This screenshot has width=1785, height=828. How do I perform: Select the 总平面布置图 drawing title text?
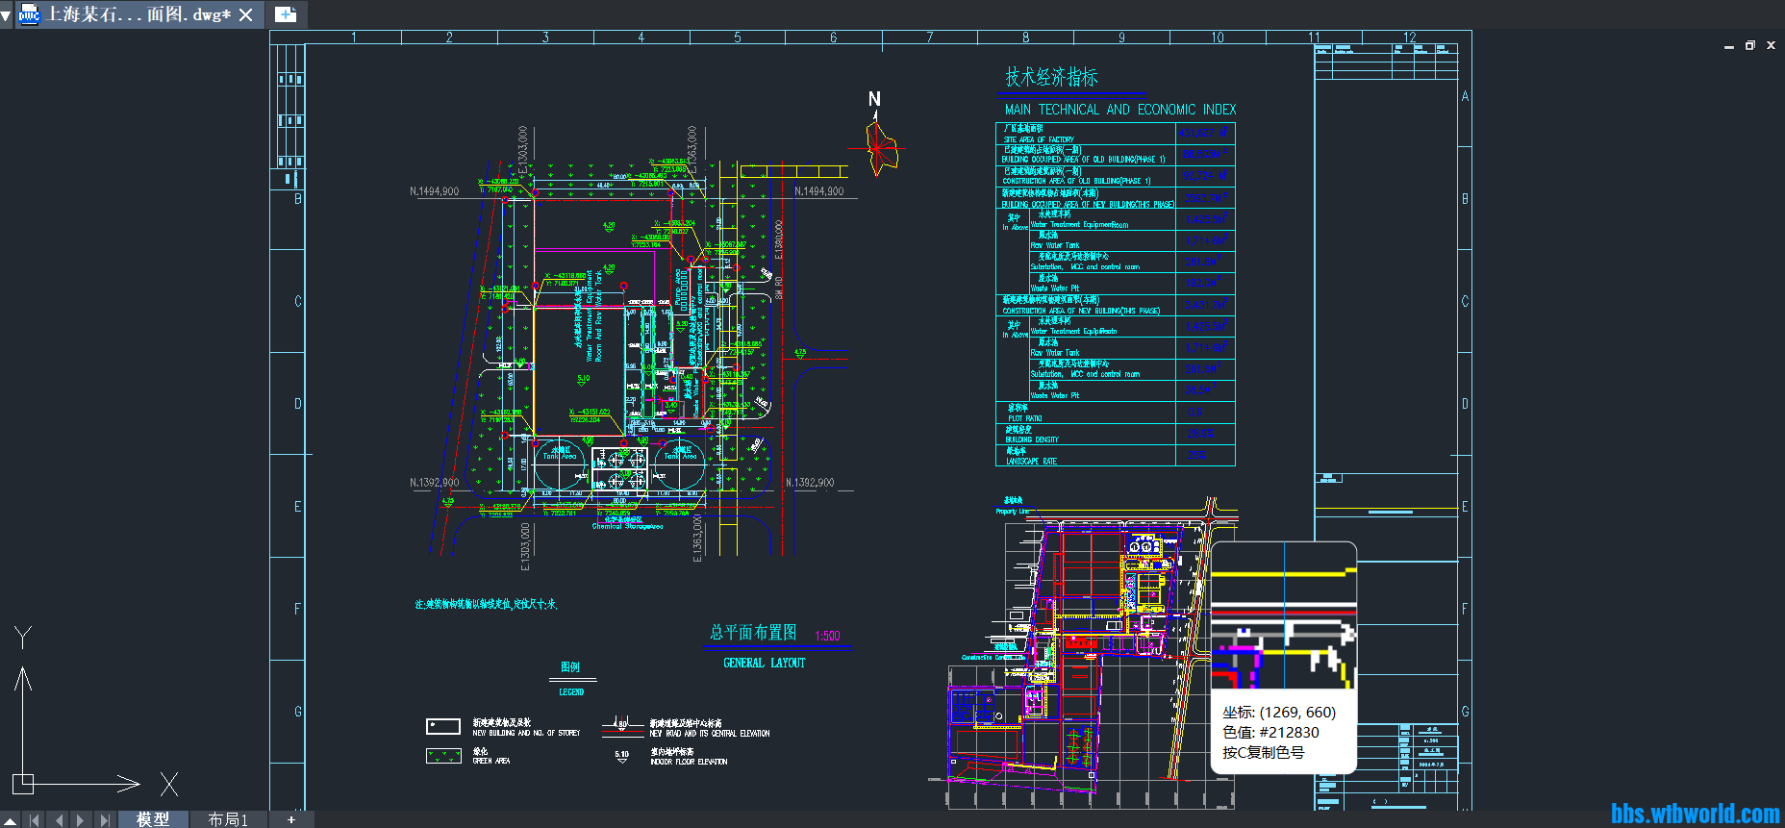point(753,632)
